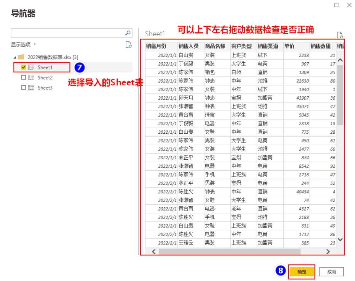Click the preview scroll up arrow
Viewport: 355px width, 281px height.
point(340,60)
